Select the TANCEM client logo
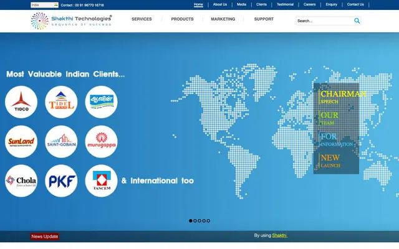The height and width of the screenshot is (249, 399). [101, 181]
